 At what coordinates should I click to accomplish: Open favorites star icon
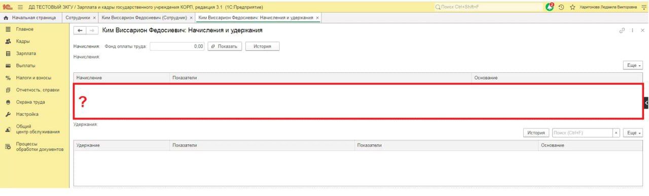coord(572,7)
